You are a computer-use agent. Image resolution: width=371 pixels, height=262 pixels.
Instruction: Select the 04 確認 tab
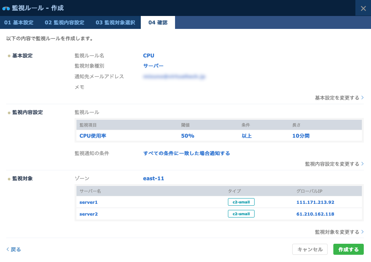(158, 22)
